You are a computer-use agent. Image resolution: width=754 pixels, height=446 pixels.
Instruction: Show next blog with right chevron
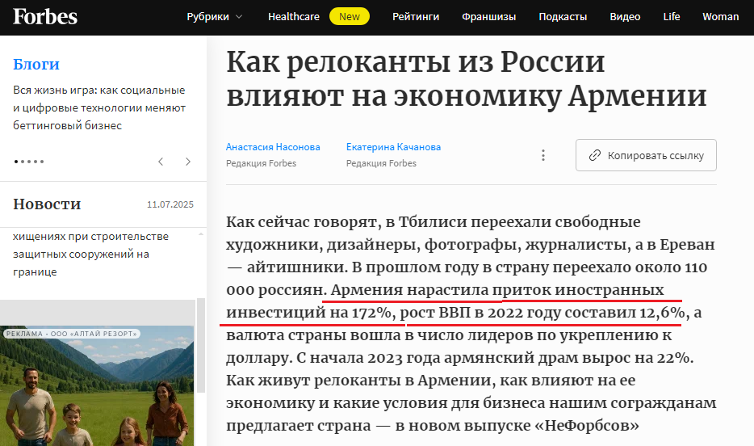pyautogui.click(x=188, y=162)
